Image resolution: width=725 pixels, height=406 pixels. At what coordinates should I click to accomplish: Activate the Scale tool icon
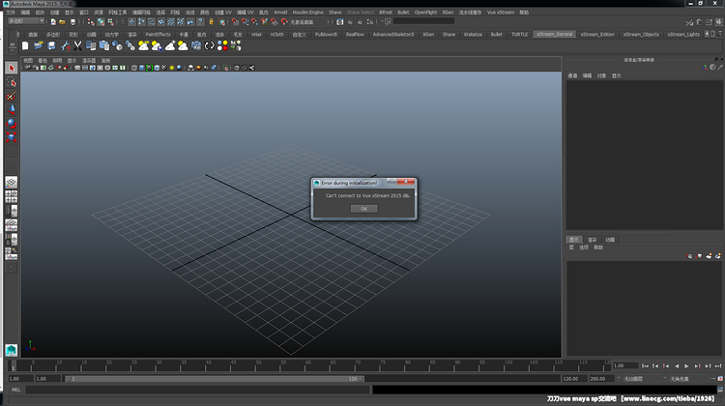11,136
